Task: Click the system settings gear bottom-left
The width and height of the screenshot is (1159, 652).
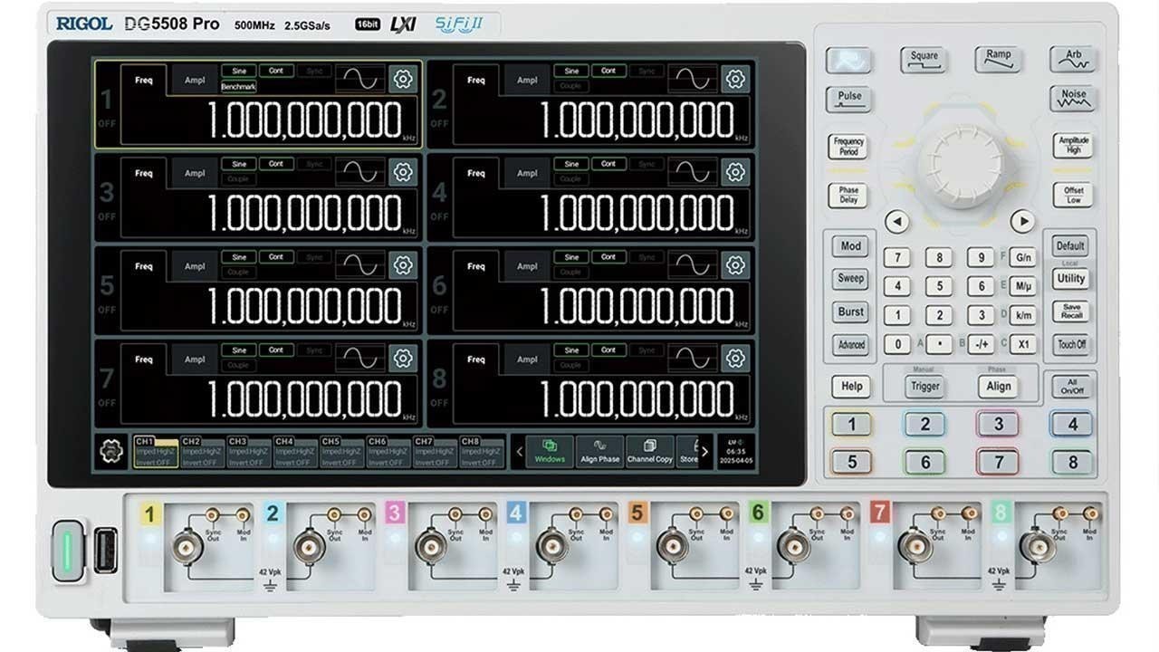Action: pyautogui.click(x=111, y=451)
